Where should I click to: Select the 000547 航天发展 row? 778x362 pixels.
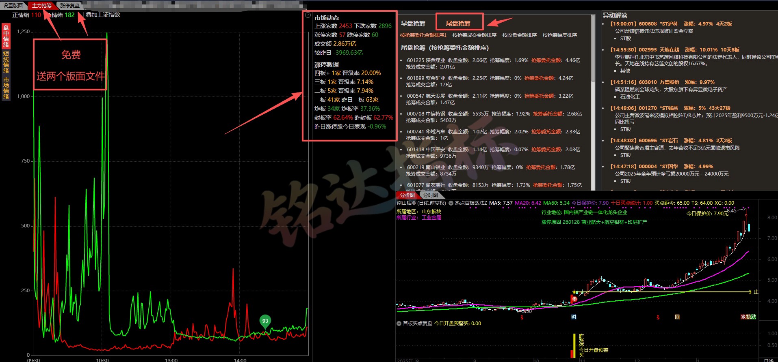click(x=490, y=99)
